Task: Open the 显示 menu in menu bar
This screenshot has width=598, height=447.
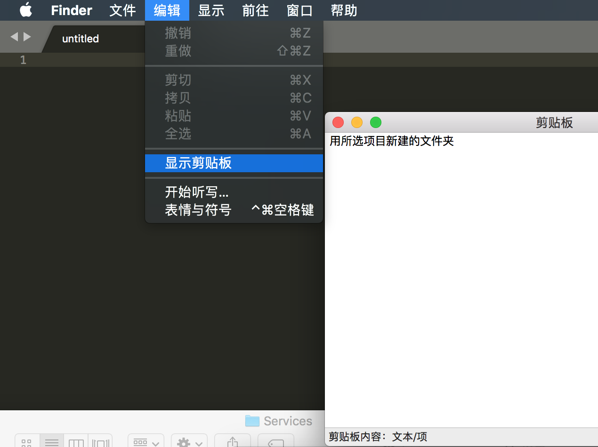Action: 211,10
